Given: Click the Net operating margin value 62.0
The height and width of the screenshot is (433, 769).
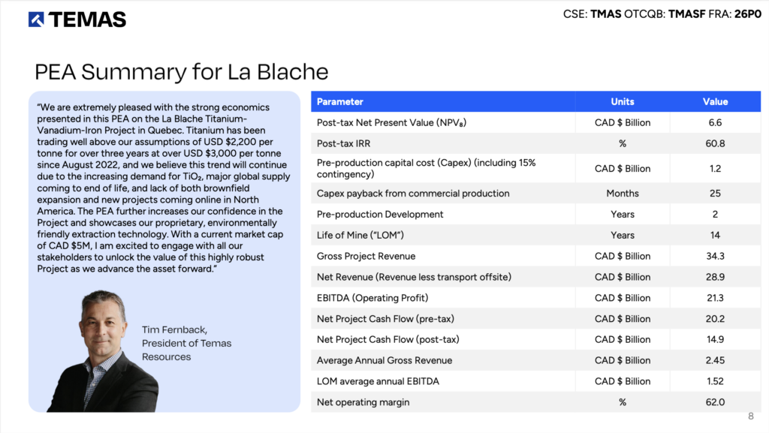Looking at the screenshot, I should [x=715, y=402].
